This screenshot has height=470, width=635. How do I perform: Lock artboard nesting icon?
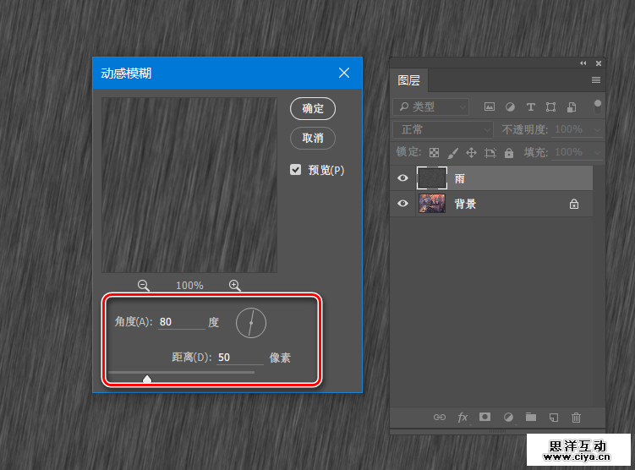490,153
